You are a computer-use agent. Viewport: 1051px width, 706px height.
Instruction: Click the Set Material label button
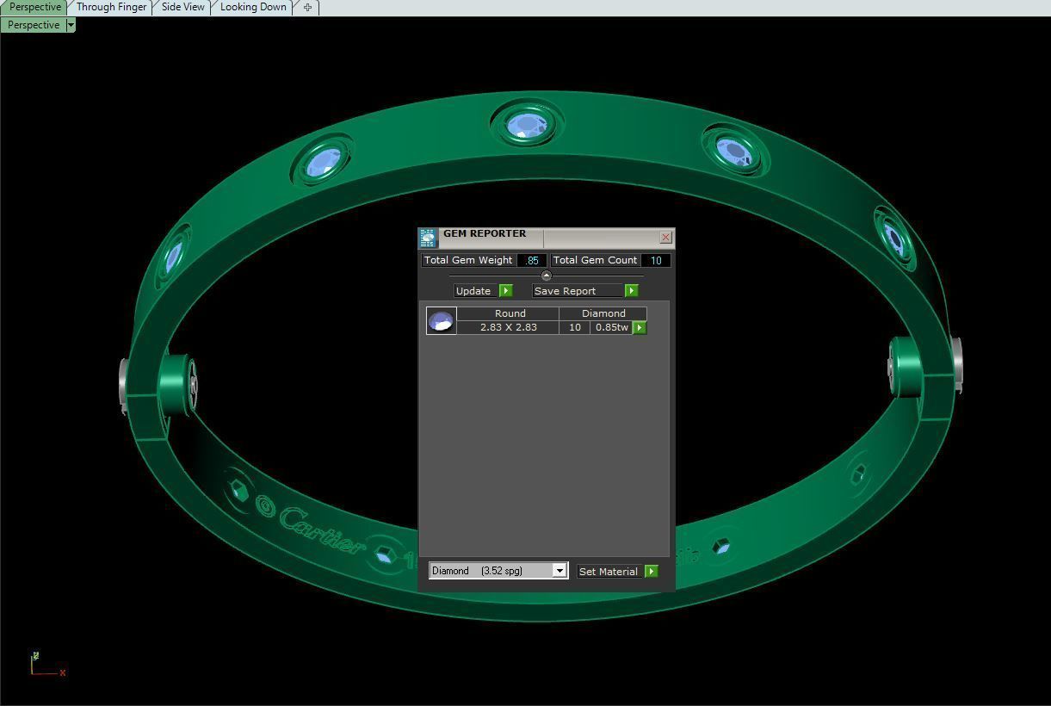[x=610, y=572]
